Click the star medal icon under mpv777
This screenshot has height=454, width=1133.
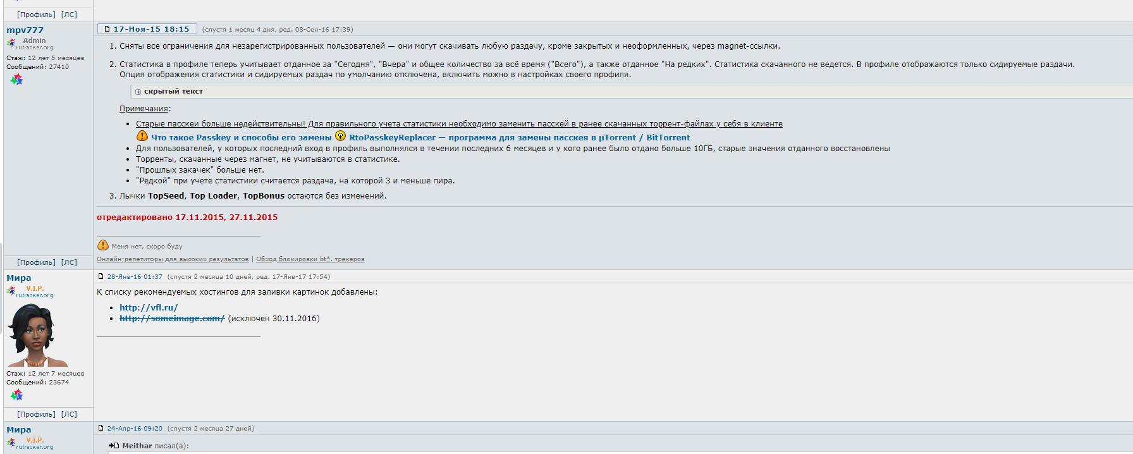point(16,80)
